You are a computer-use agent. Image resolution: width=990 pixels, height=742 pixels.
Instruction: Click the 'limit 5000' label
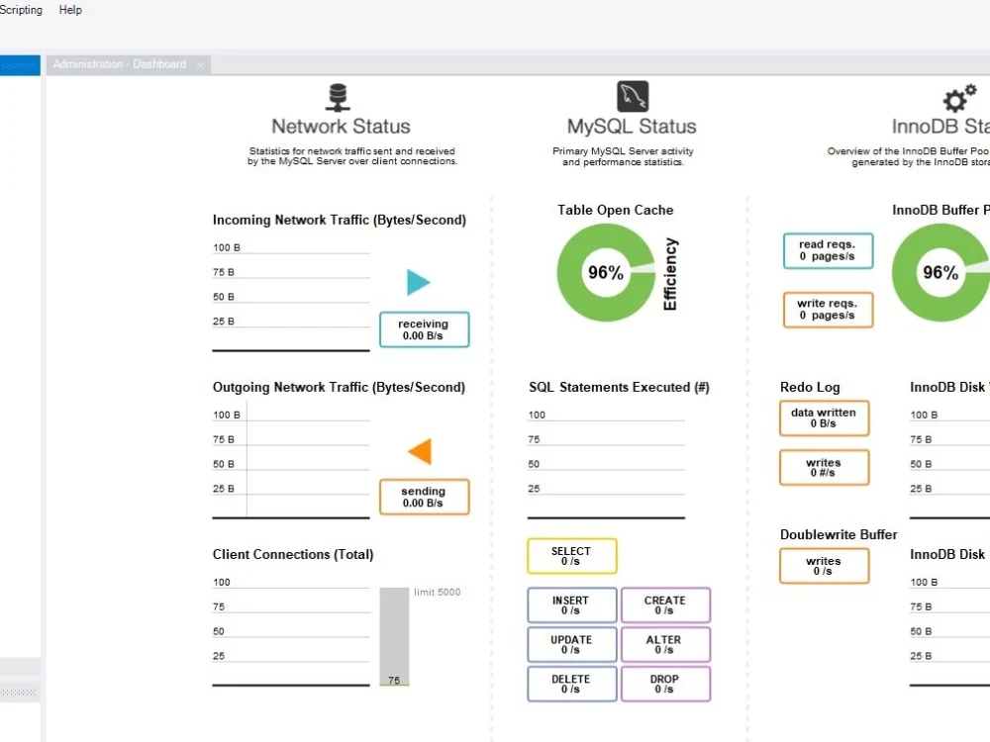pos(437,592)
